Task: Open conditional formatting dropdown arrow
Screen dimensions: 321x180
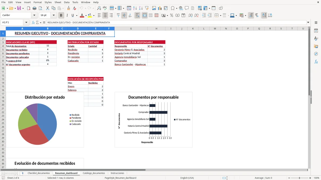Action: 245,15
